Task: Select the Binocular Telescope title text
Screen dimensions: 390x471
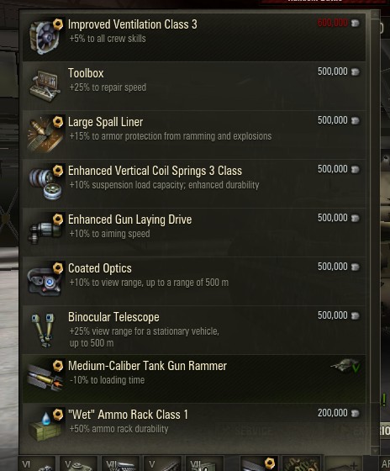Action: [113, 317]
